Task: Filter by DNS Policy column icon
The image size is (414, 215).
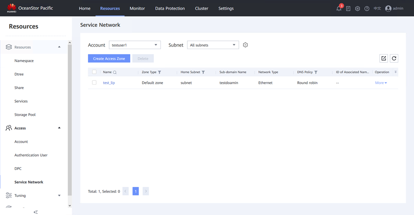Action: 316,72
